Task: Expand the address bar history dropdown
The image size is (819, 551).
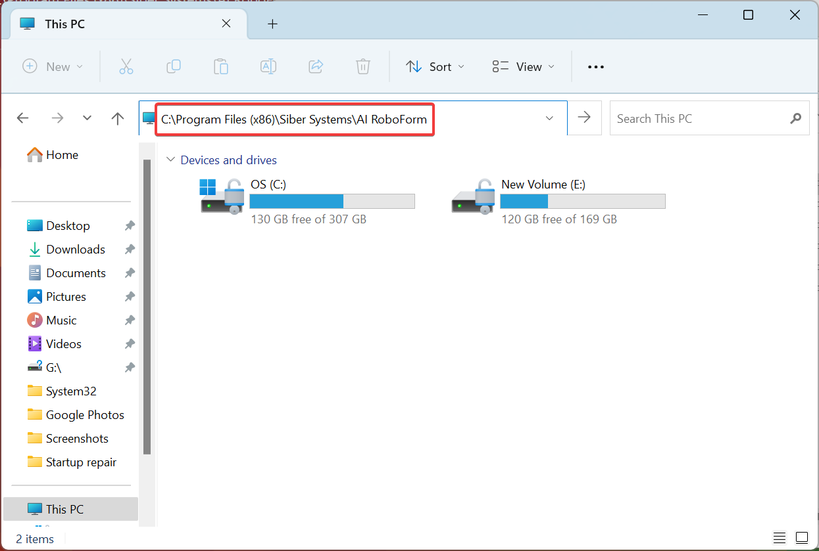Action: (x=549, y=118)
